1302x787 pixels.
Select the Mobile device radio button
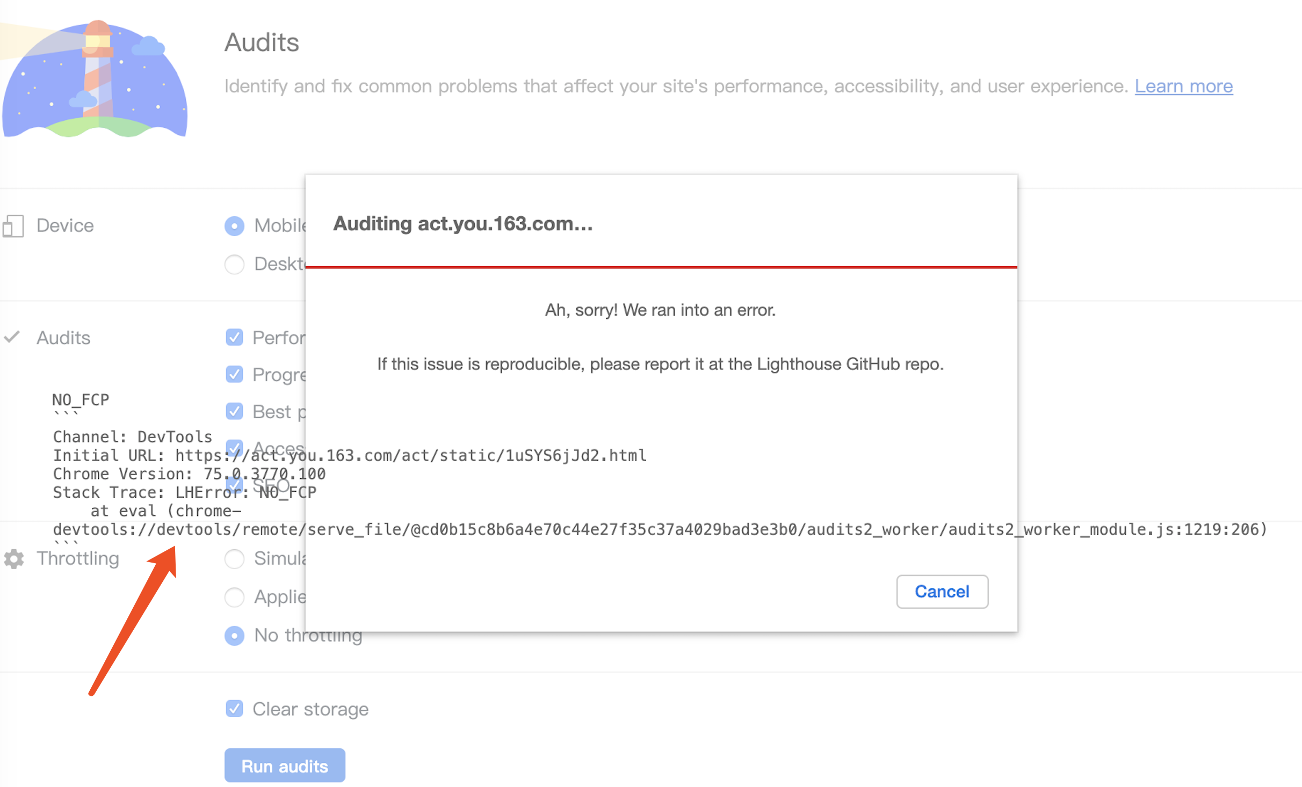(x=235, y=226)
